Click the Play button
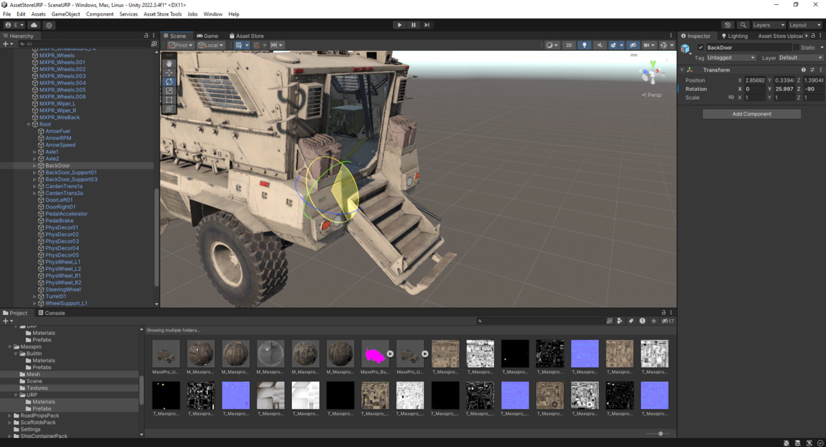826x447 pixels. coord(399,25)
